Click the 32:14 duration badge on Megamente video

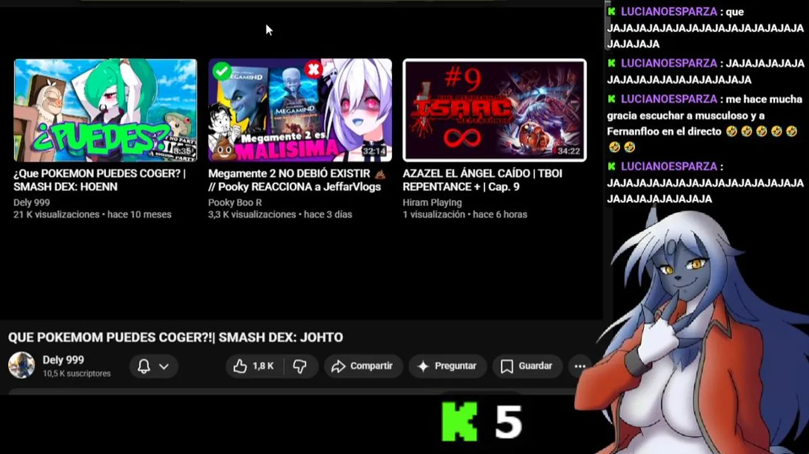(x=374, y=151)
